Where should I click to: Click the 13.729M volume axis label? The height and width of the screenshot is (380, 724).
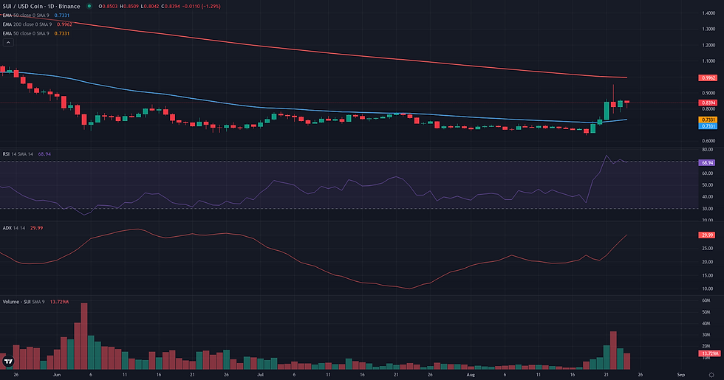(709, 353)
